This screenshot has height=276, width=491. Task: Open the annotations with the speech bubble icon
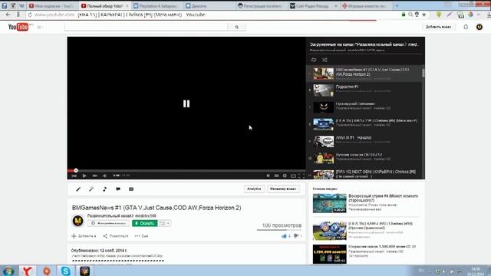tap(118, 189)
